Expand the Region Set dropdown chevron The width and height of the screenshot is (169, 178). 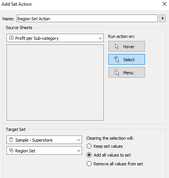[x=79, y=151]
